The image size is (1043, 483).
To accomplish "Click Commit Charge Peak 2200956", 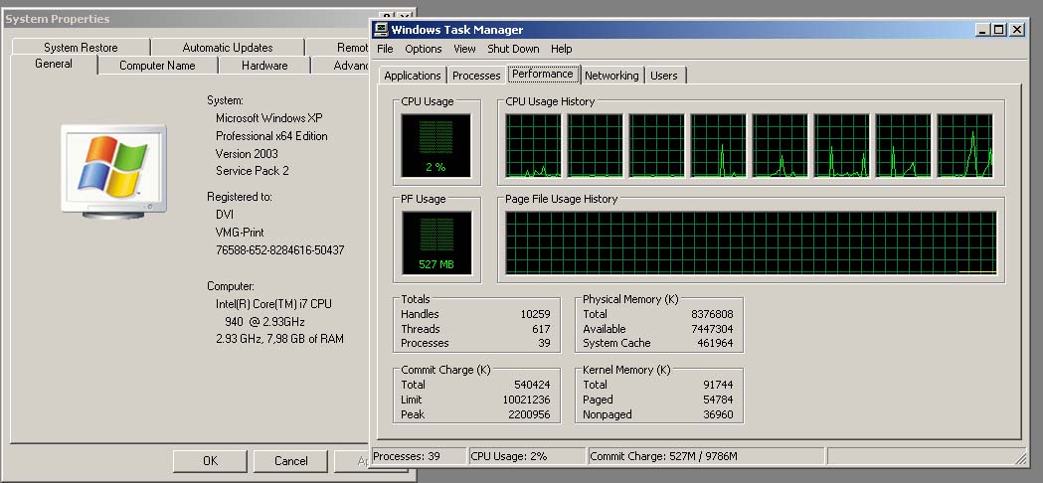I will coord(530,414).
